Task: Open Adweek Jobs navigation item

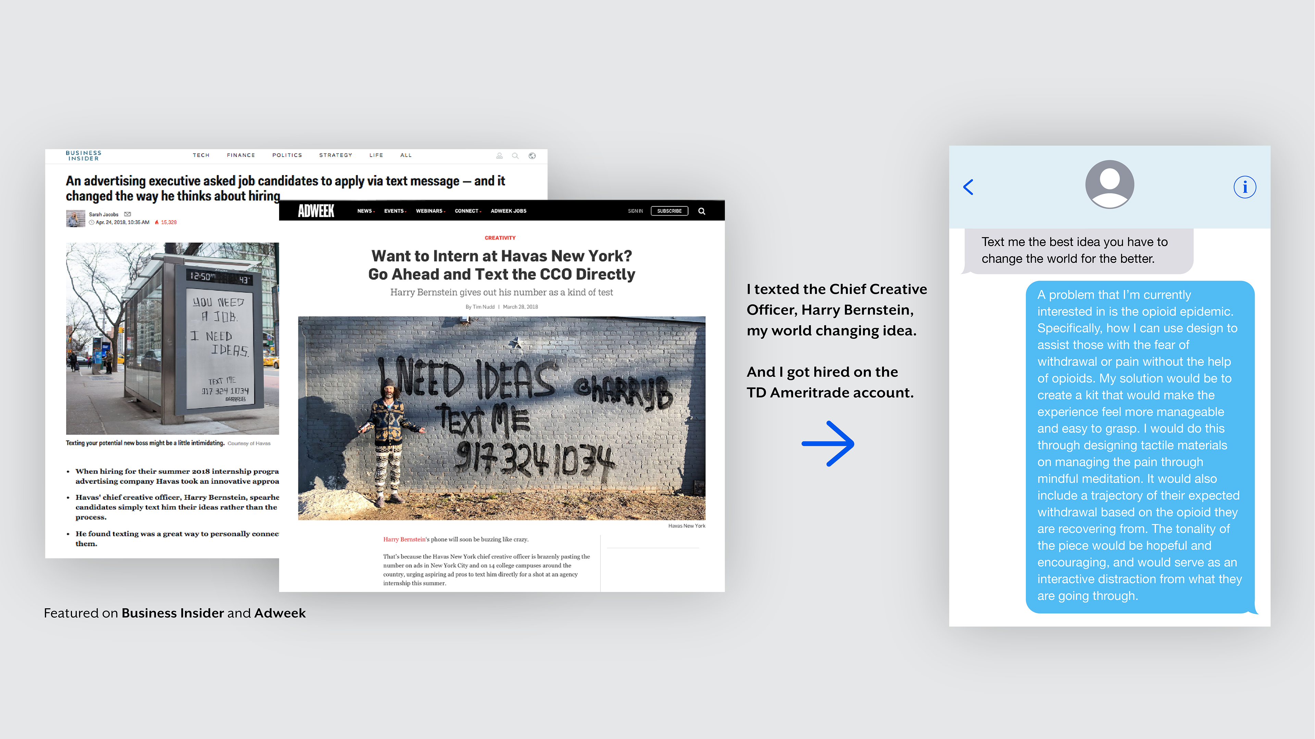Action: [509, 211]
